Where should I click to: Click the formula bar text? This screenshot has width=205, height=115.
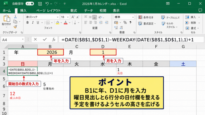point(127,40)
